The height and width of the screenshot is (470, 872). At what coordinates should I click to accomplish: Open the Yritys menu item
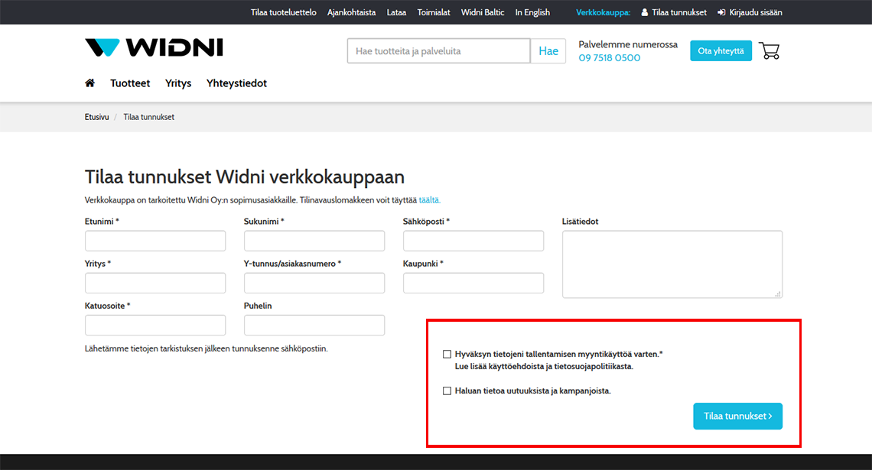pyautogui.click(x=178, y=83)
